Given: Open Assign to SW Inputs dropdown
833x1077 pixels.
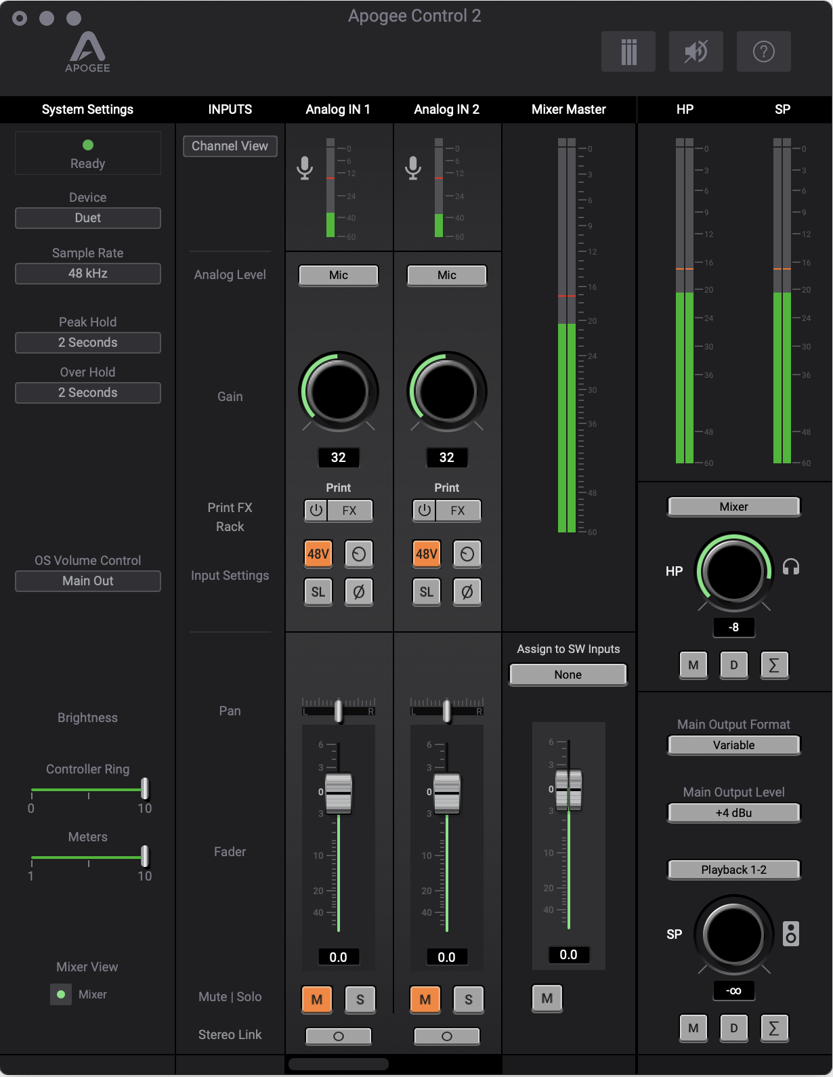Looking at the screenshot, I should (568, 675).
